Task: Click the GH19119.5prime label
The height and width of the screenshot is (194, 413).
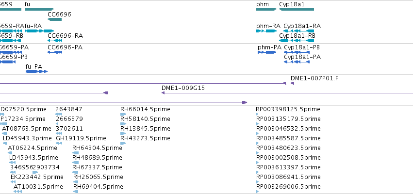Action: point(81,138)
